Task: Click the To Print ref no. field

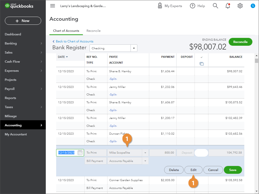Action: tap(95, 153)
